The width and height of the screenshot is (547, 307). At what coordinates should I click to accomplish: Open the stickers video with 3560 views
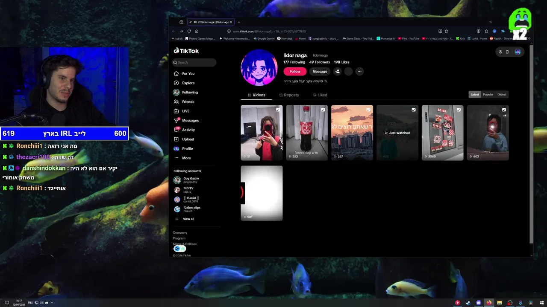(443, 133)
